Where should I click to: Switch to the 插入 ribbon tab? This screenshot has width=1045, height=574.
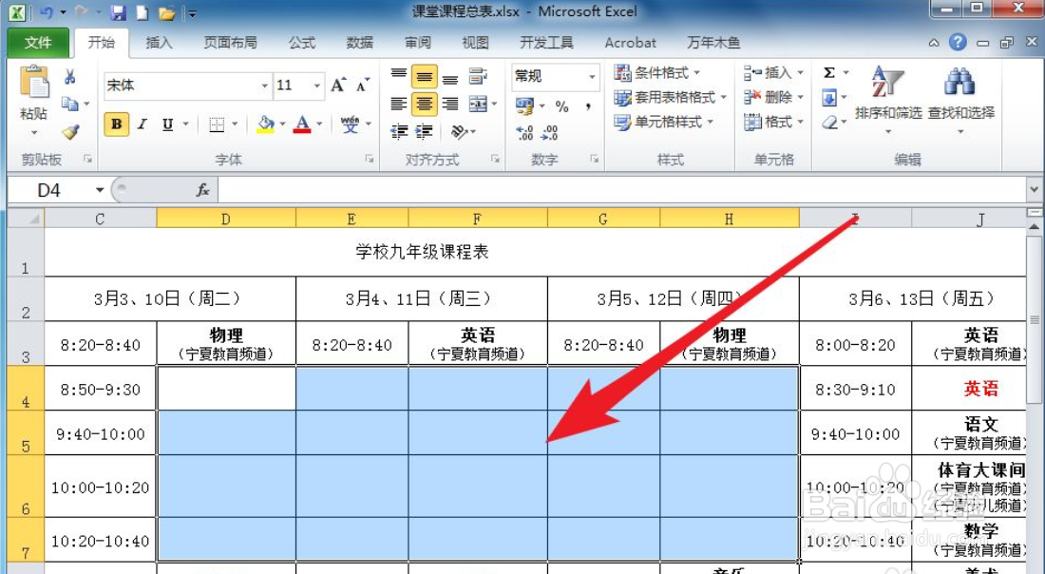pos(156,42)
